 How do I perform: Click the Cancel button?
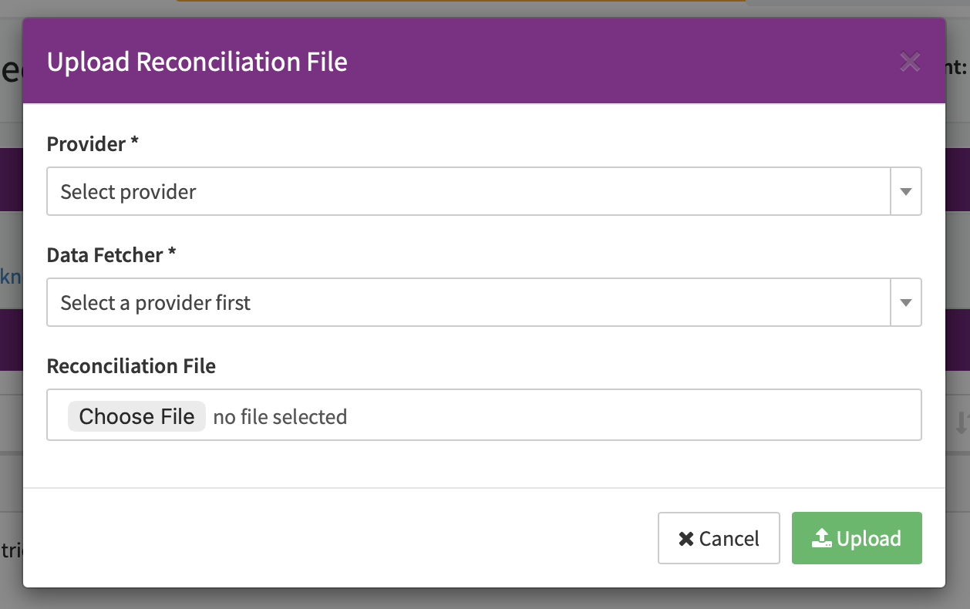719,538
